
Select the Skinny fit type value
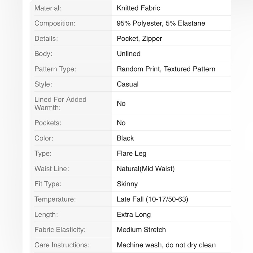tap(127, 184)
